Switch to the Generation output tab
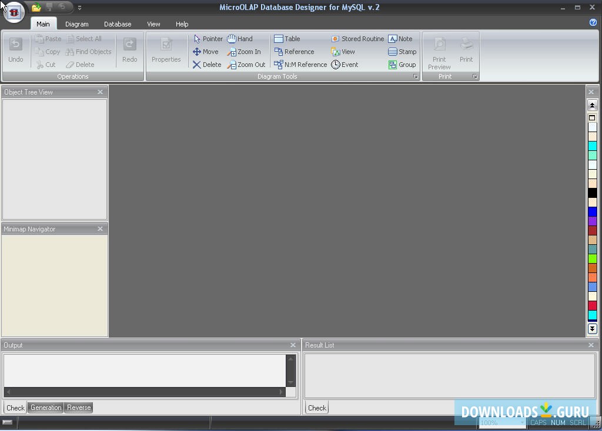Viewport: 602px width, 431px height. [46, 408]
